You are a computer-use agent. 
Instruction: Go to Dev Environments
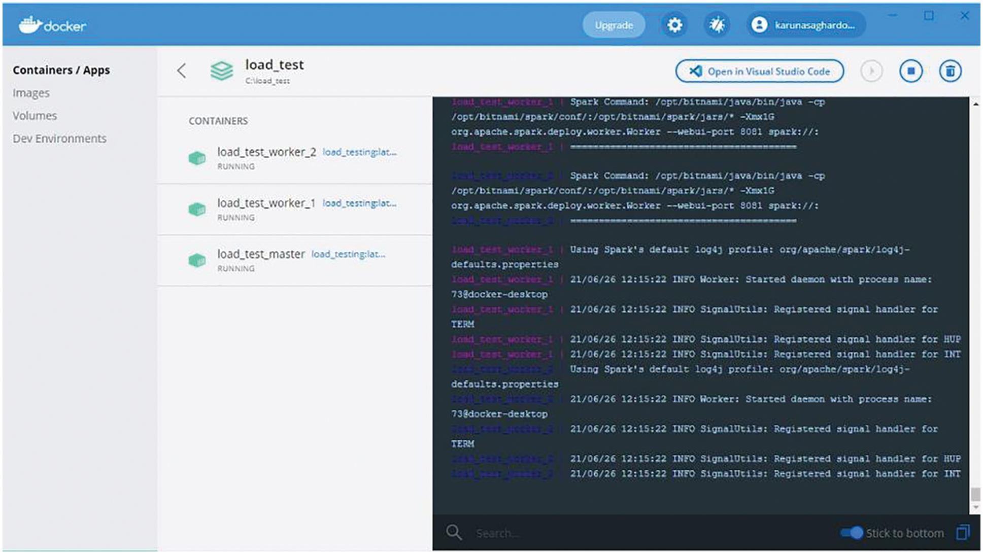point(59,138)
